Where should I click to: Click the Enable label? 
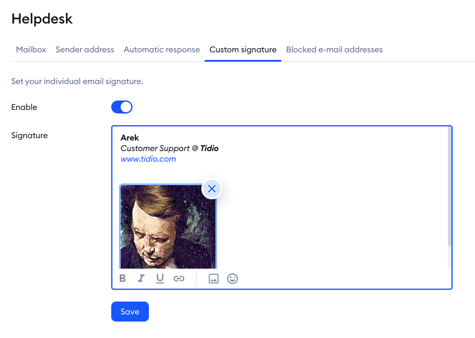pyautogui.click(x=24, y=107)
